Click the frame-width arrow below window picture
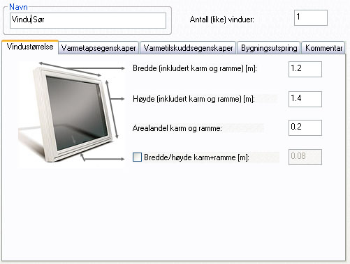 (x=103, y=158)
